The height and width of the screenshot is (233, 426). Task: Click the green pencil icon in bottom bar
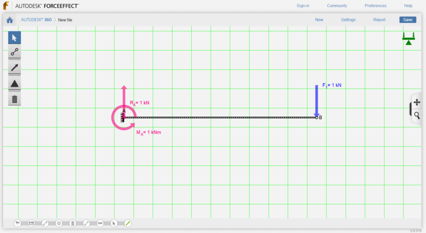(x=128, y=223)
